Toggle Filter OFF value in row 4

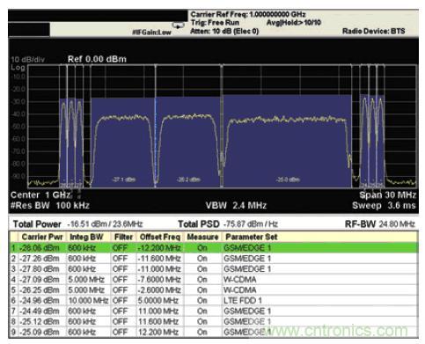click(120, 280)
